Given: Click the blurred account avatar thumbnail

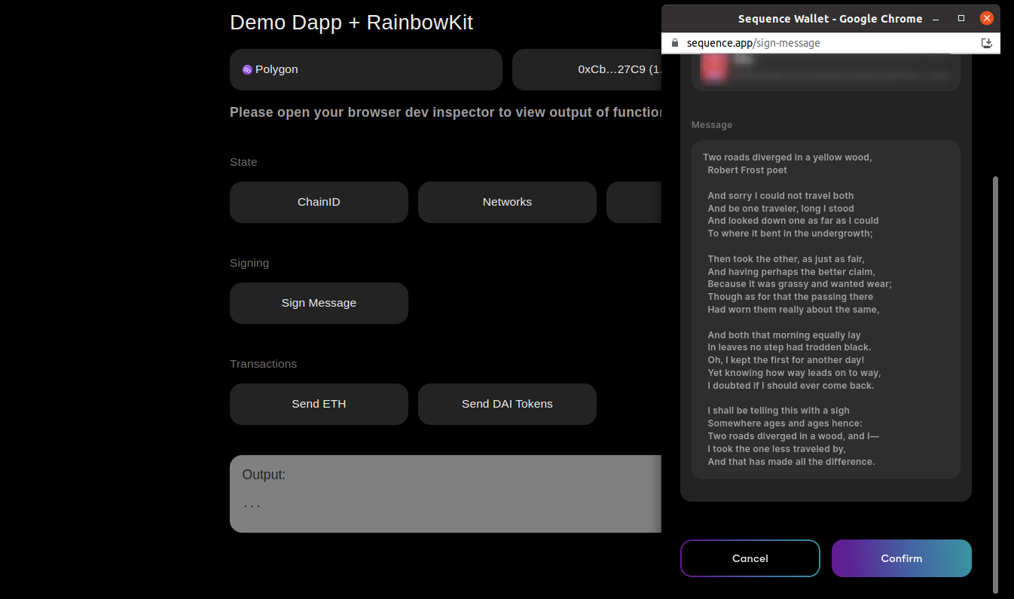Looking at the screenshot, I should click(x=713, y=69).
